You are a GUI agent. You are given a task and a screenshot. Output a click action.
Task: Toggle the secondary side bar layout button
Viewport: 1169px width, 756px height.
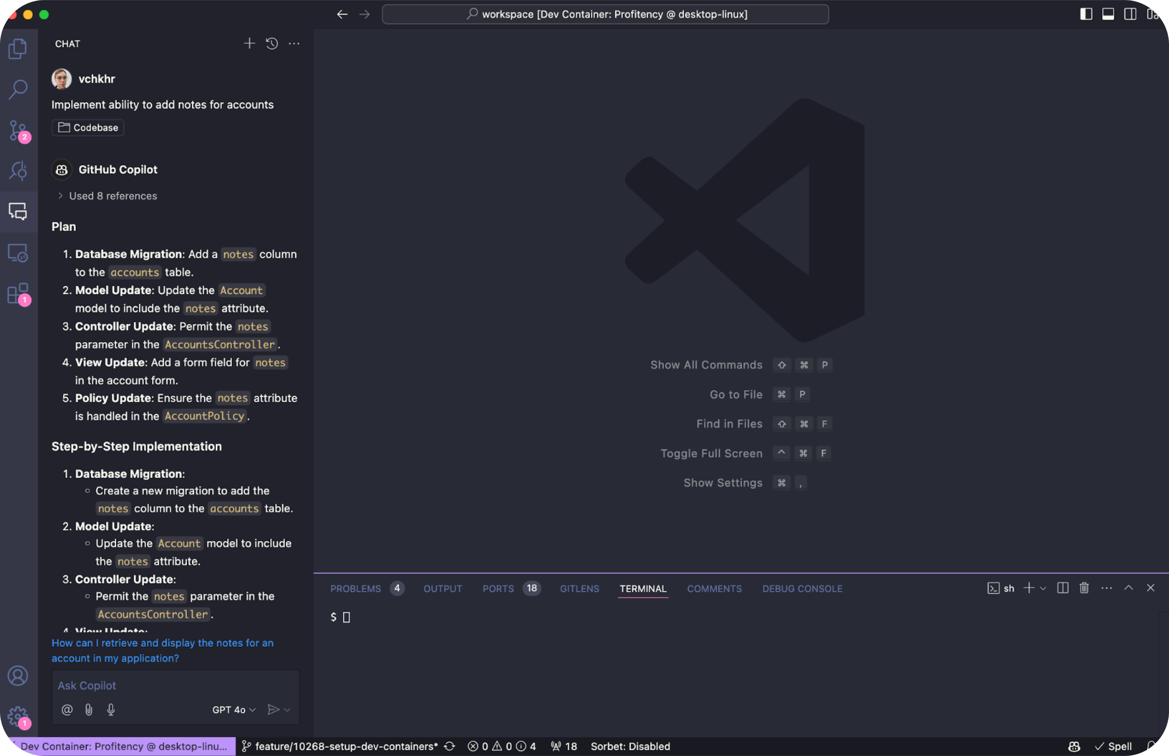(x=1130, y=14)
